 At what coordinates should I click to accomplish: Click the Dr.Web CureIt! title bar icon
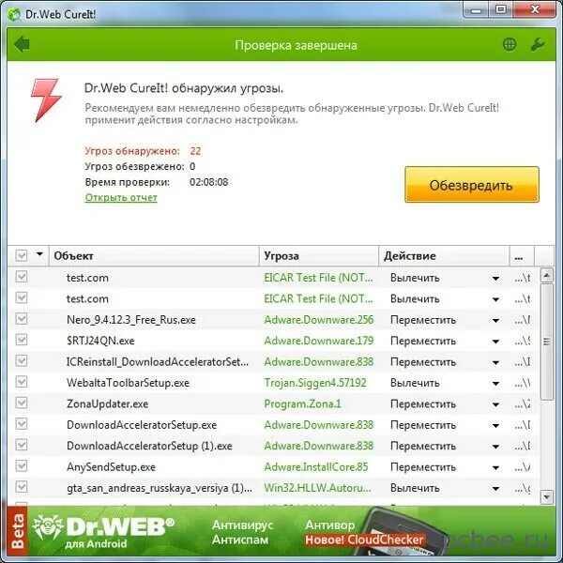pos(14,14)
